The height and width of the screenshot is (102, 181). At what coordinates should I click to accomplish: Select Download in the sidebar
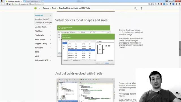[39, 15]
